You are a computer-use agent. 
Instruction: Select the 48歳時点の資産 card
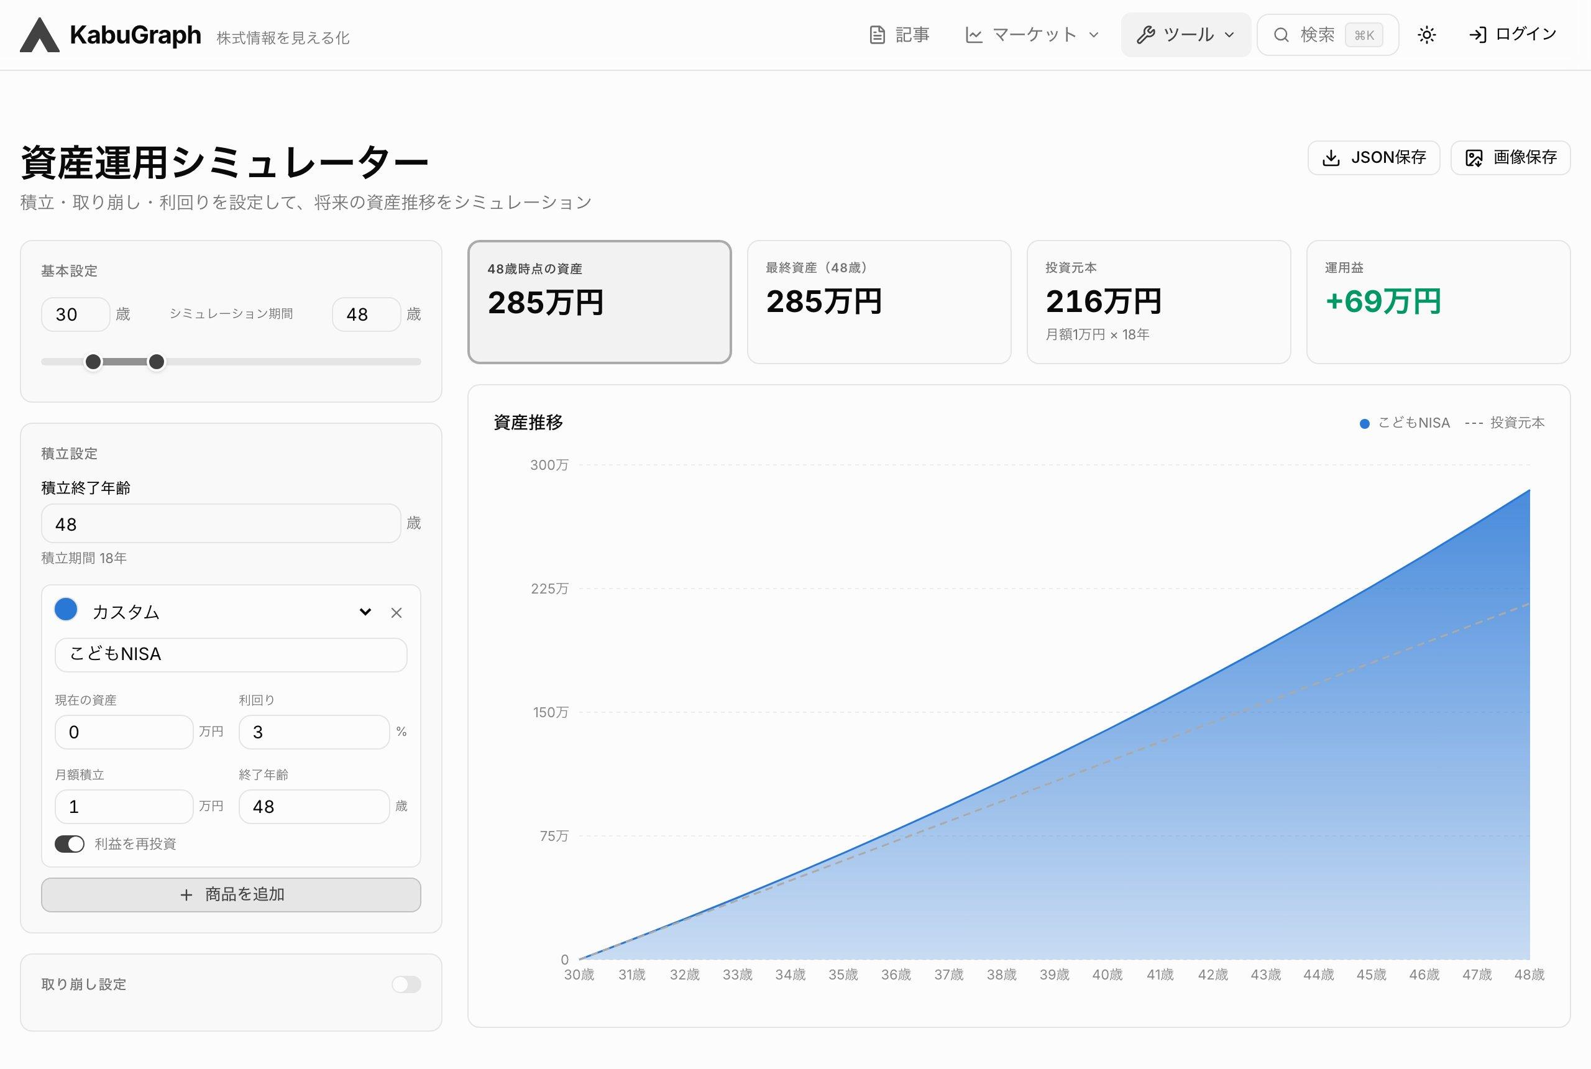(x=600, y=302)
